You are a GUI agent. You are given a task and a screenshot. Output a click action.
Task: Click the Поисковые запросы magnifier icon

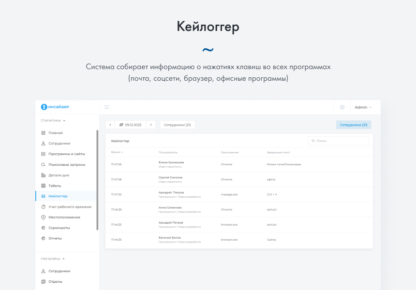[43, 165]
